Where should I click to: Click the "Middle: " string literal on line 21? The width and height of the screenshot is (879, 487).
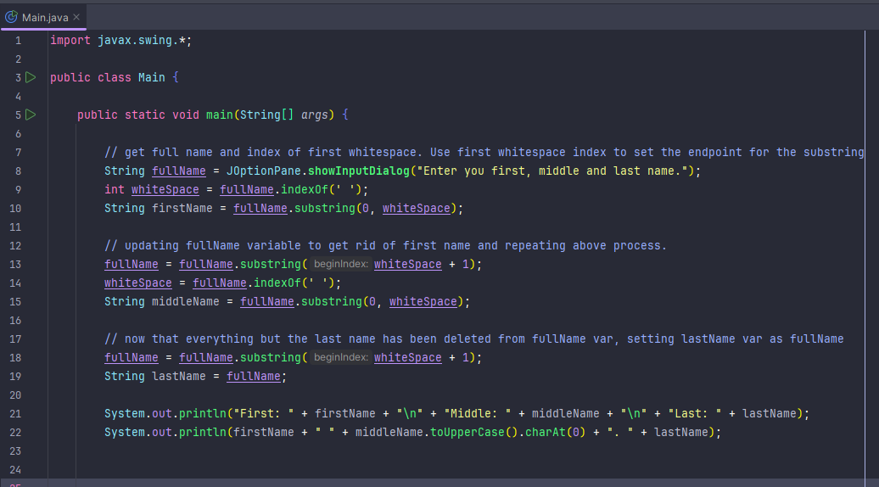pyautogui.click(x=478, y=413)
